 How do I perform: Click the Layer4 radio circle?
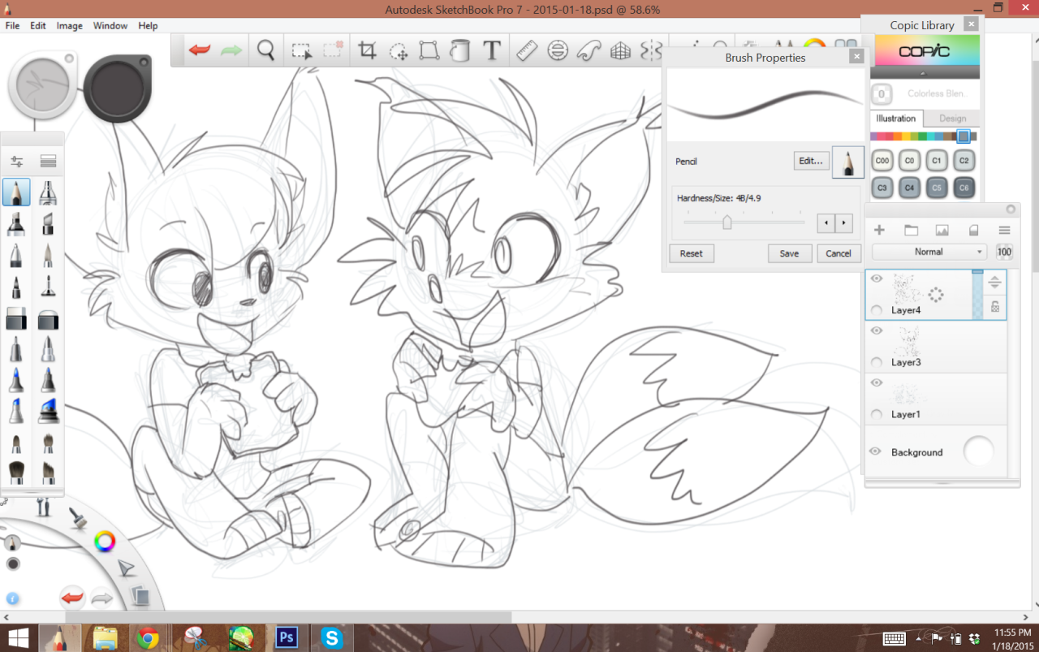pos(876,310)
